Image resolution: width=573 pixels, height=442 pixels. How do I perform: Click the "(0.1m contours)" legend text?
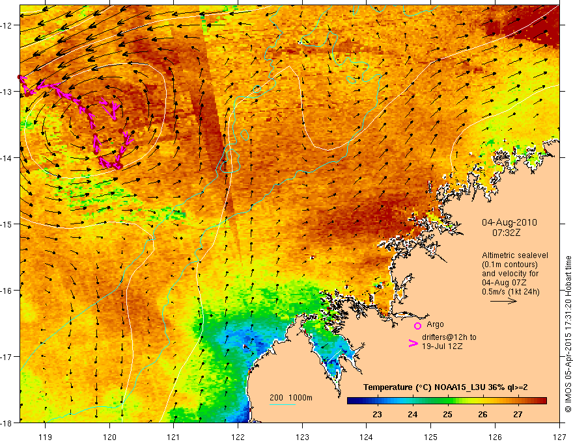[510, 265]
